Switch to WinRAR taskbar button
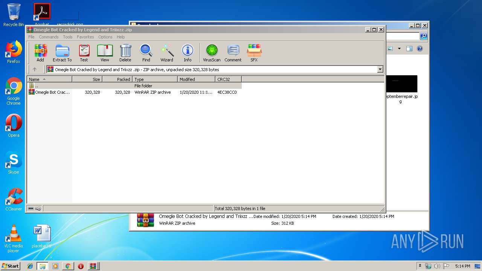This screenshot has height=271, width=482. [93, 266]
